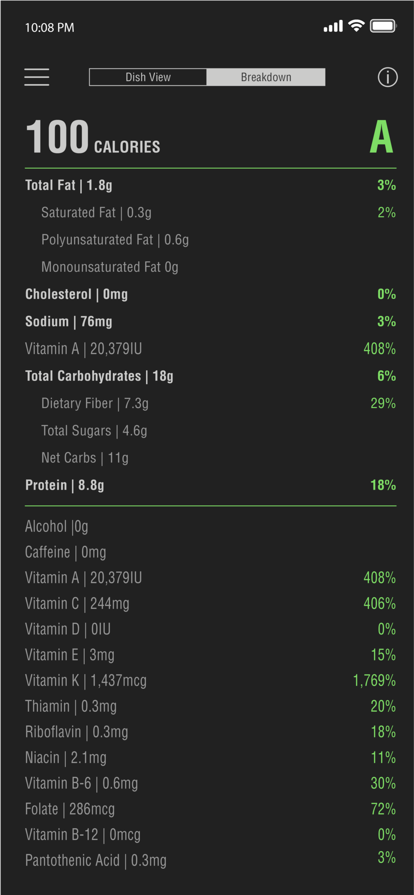
Task: Select the Vitamin K 1,437mcg row
Action: coord(210,681)
